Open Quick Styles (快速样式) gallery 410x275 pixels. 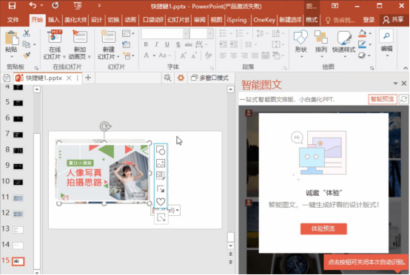343,44
